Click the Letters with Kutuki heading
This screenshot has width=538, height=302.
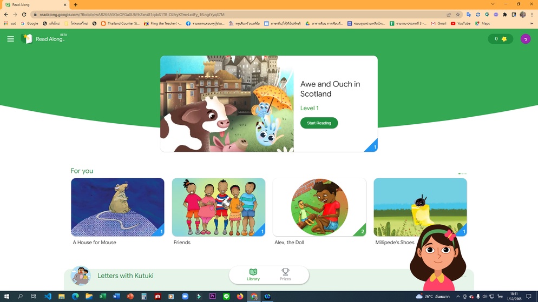tap(125, 276)
